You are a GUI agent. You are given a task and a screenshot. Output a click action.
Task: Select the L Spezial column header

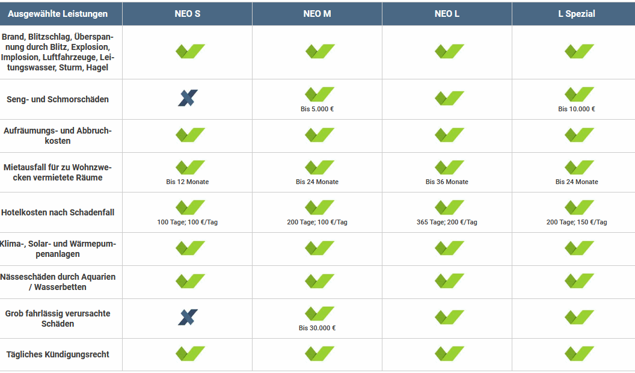(574, 14)
